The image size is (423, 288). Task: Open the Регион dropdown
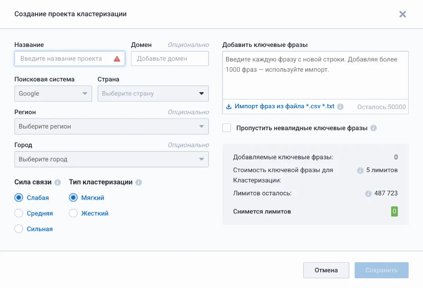(x=111, y=126)
